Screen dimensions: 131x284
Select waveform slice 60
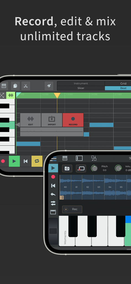tap(65, 187)
